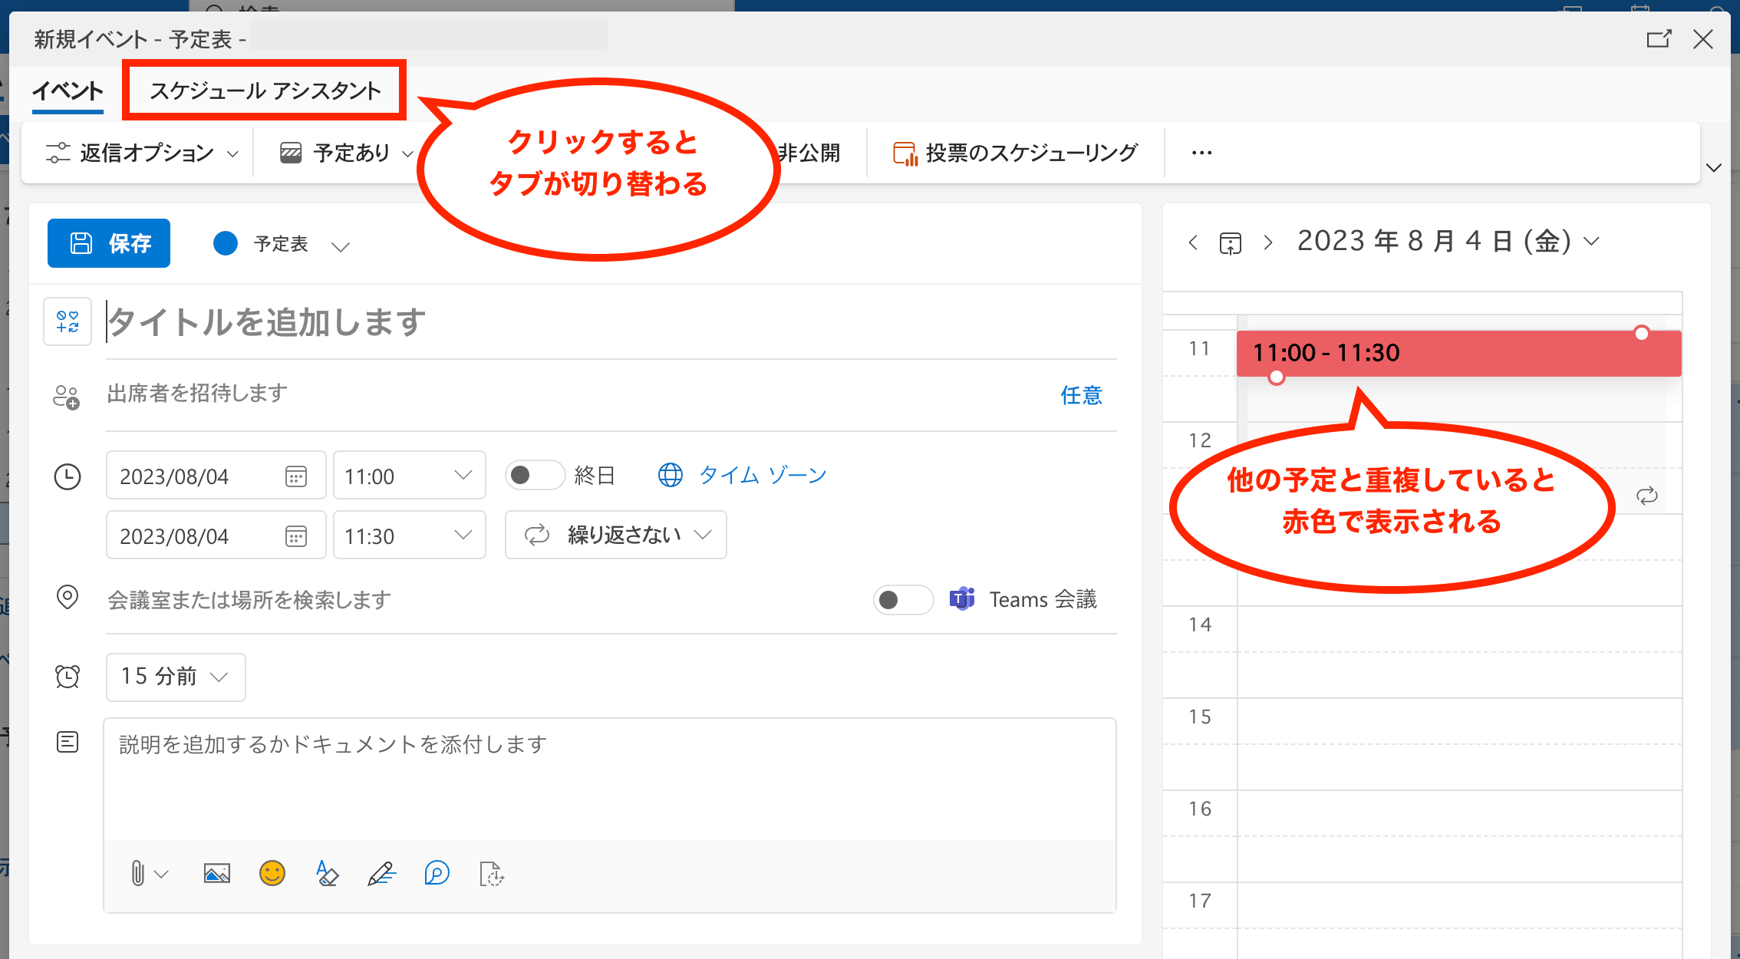
Task: Go to next day in calendar preview
Action: click(x=1268, y=243)
